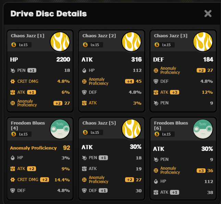Click the 30% ATK value in Freedom Blues [6]
221x204 pixels.
[x=207, y=149]
